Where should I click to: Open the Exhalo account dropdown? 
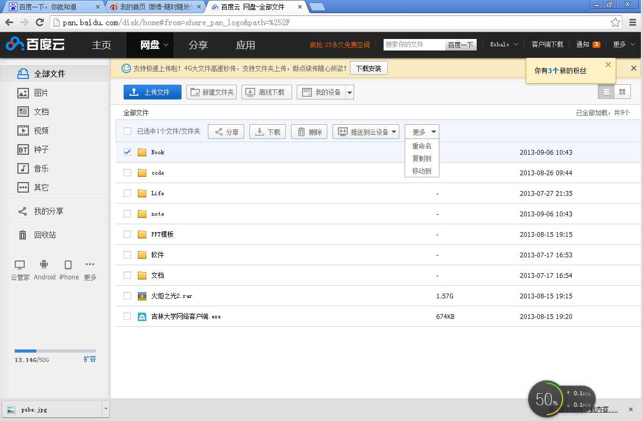tap(503, 45)
